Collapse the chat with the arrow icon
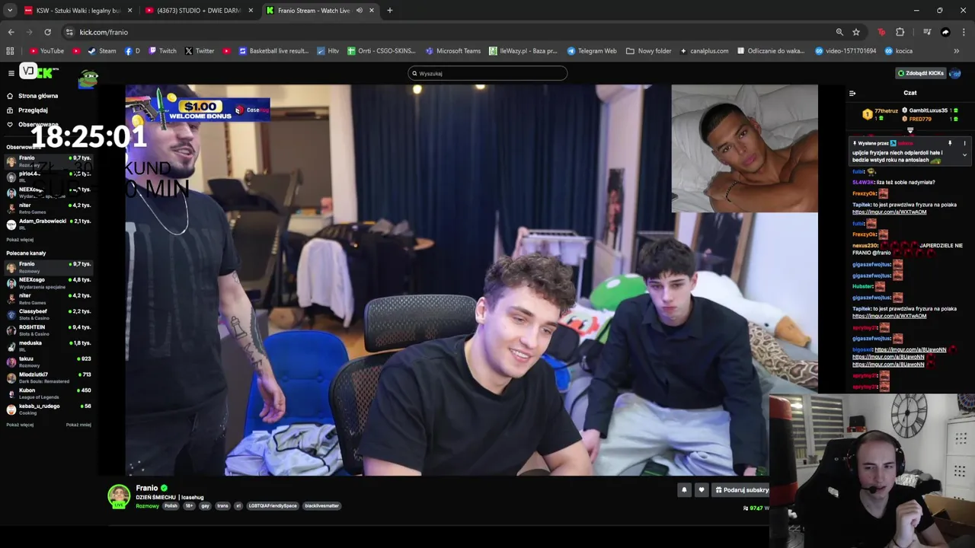The height and width of the screenshot is (548, 975). [x=852, y=93]
